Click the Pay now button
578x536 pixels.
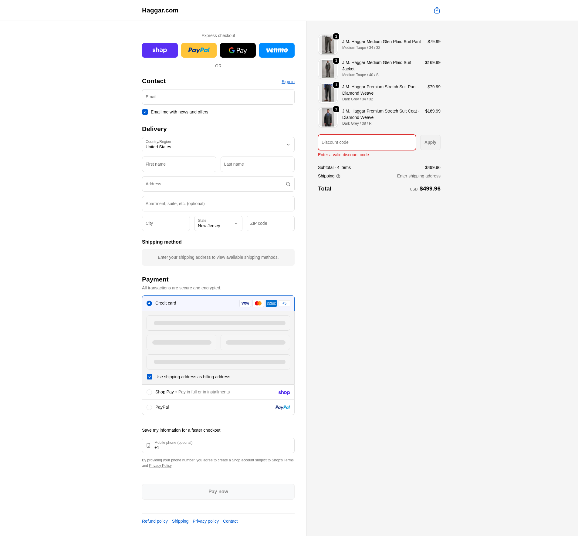[218, 492]
